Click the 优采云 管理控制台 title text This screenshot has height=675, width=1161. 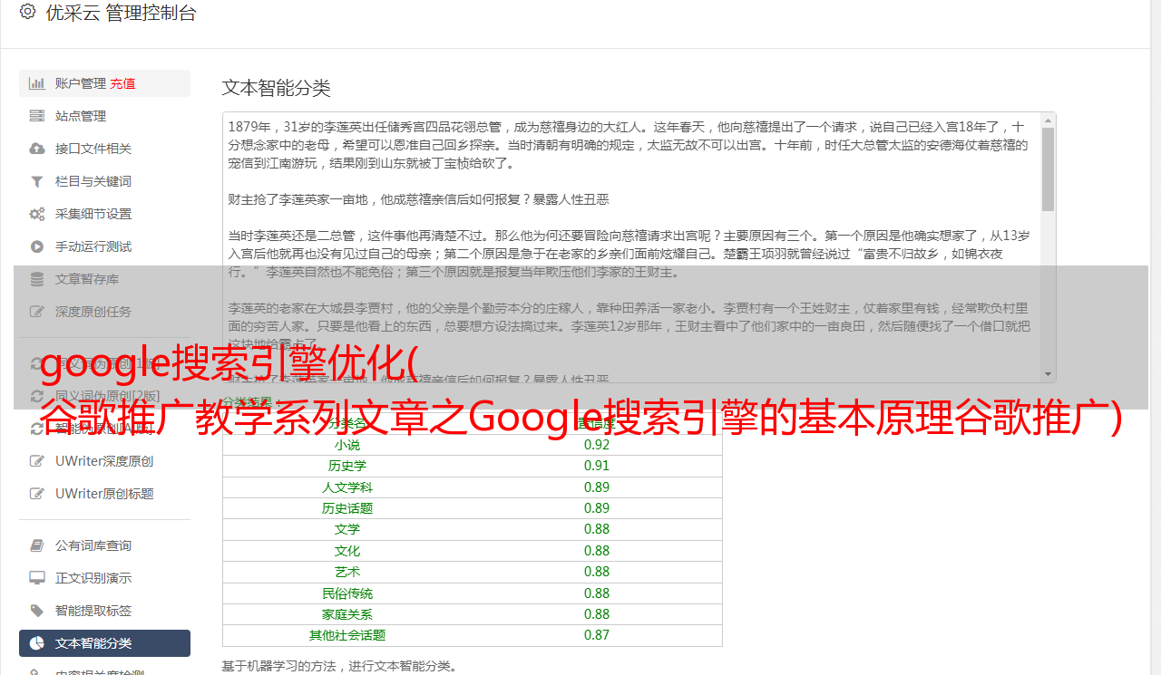[121, 13]
